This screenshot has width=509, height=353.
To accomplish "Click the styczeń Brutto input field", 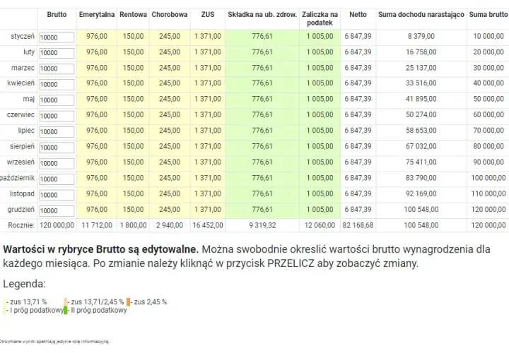I will [57, 37].
